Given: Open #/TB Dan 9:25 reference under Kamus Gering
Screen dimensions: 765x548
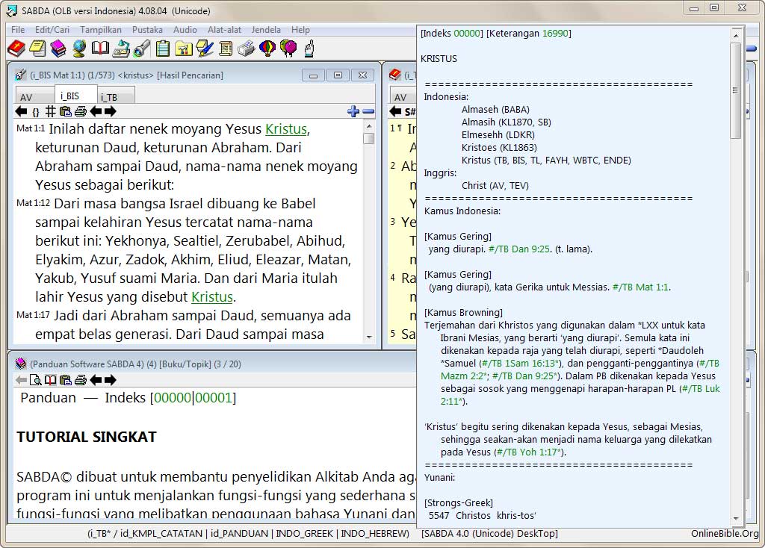Looking at the screenshot, I should [x=519, y=249].
